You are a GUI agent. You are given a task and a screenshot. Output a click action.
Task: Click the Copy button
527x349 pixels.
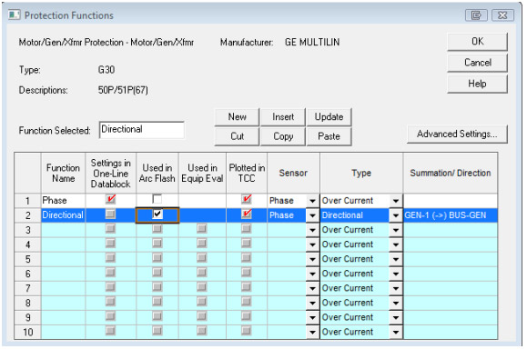point(283,136)
